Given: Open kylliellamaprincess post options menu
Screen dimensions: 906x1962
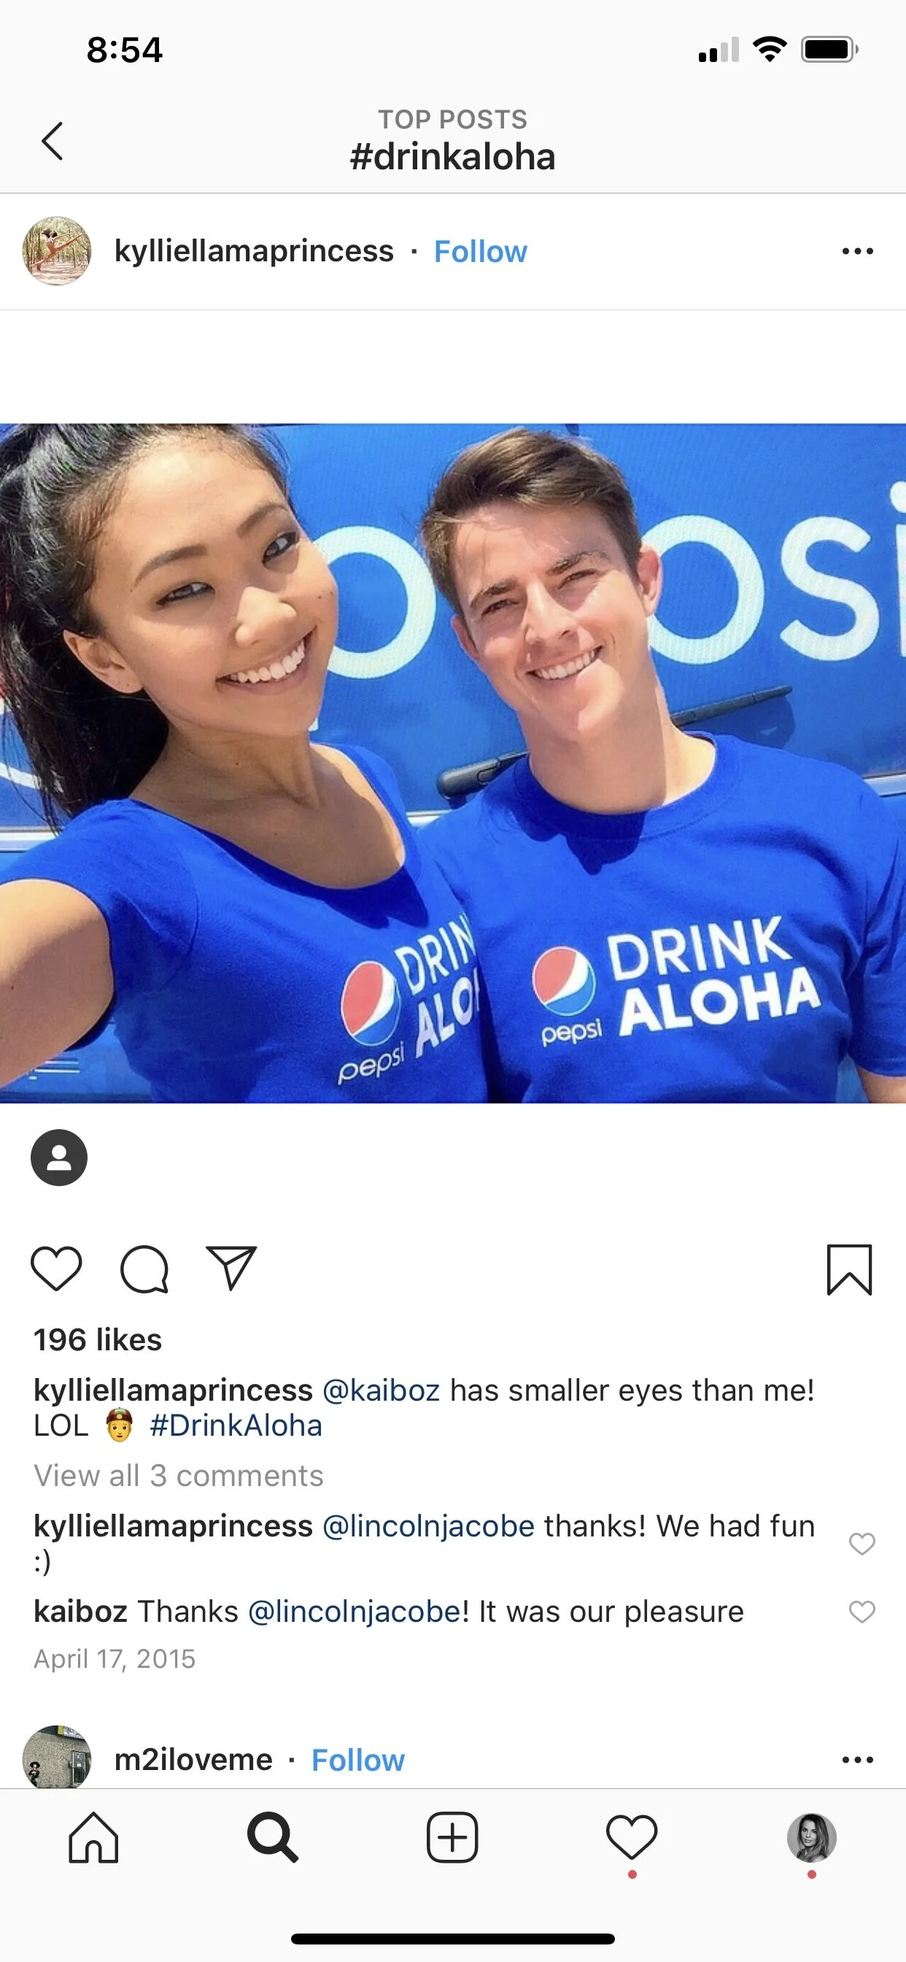Looking at the screenshot, I should point(857,251).
